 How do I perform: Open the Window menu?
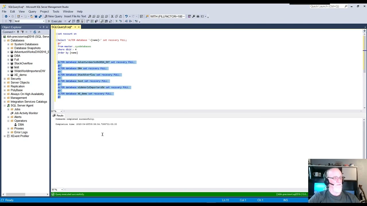68,11
